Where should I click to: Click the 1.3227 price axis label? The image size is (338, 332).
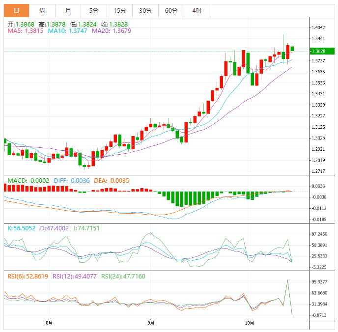click(318, 116)
